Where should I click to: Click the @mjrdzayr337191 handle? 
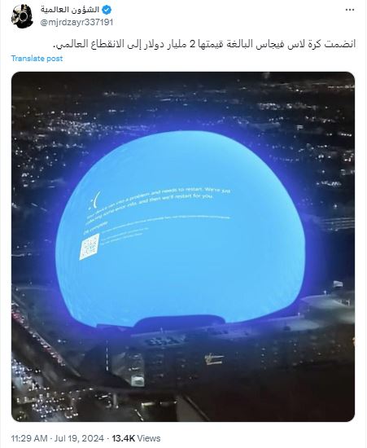pyautogui.click(x=76, y=22)
